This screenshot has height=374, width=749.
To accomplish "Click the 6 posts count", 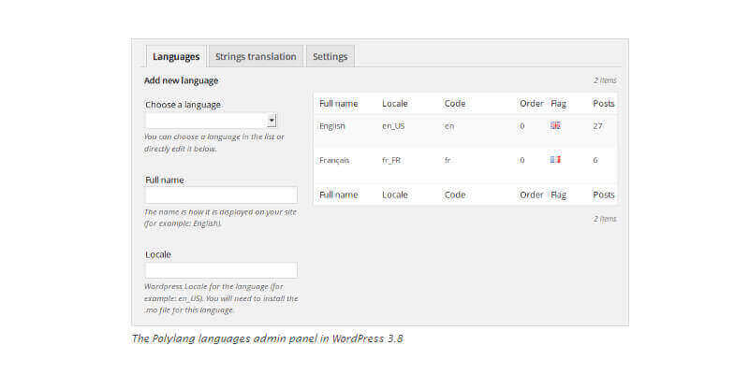I will point(595,160).
